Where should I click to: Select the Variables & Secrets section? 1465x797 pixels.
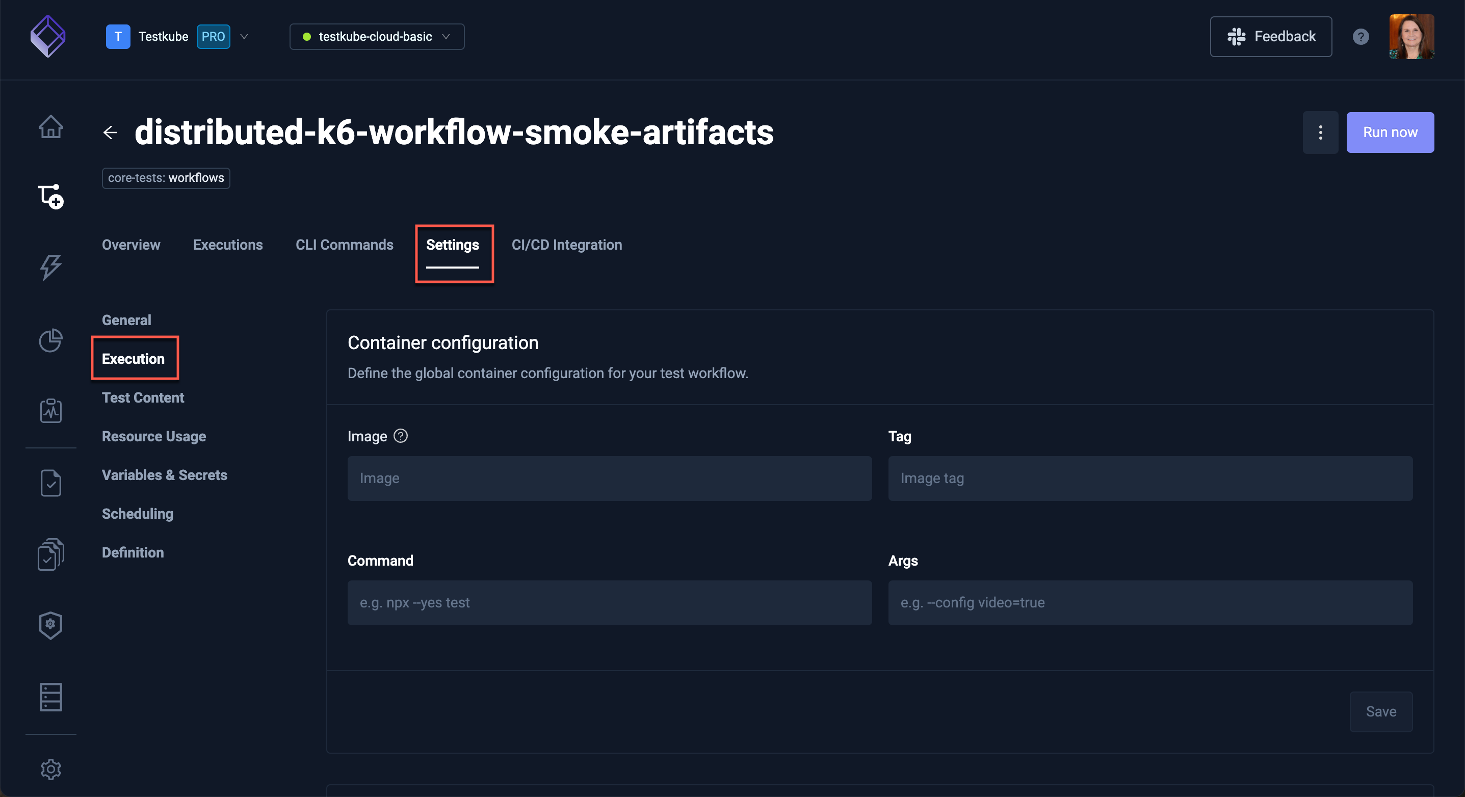(165, 475)
